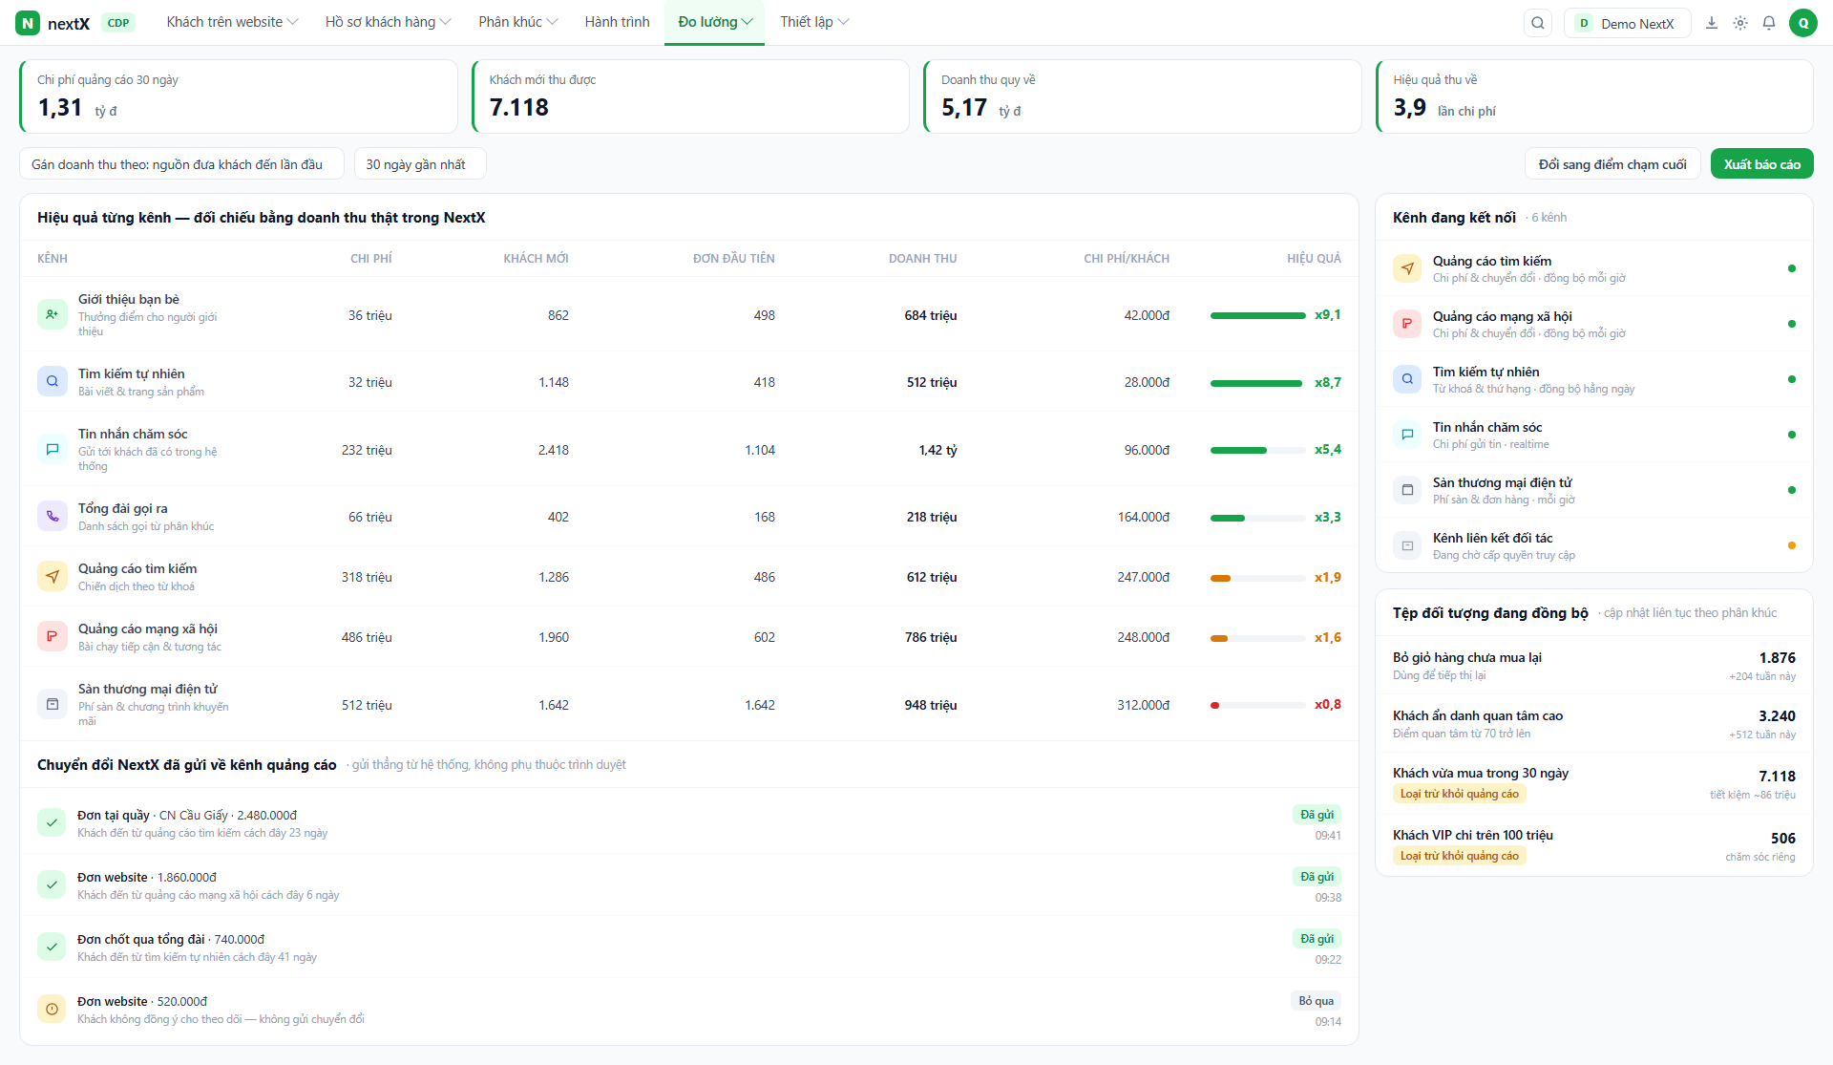
Task: Toggle theme with the sun icon
Action: coord(1740,23)
